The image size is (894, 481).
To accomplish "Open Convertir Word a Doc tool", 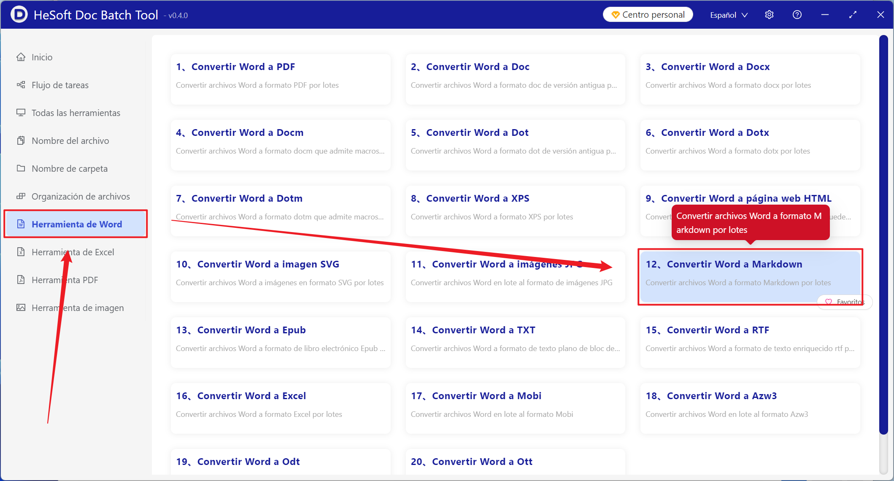I will 515,79.
